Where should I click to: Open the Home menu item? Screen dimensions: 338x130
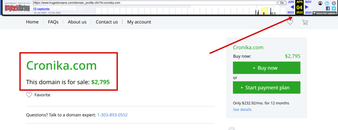pos(32,22)
